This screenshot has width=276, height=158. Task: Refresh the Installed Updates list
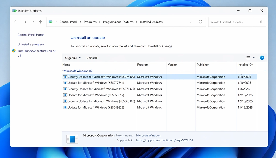click(x=200, y=22)
